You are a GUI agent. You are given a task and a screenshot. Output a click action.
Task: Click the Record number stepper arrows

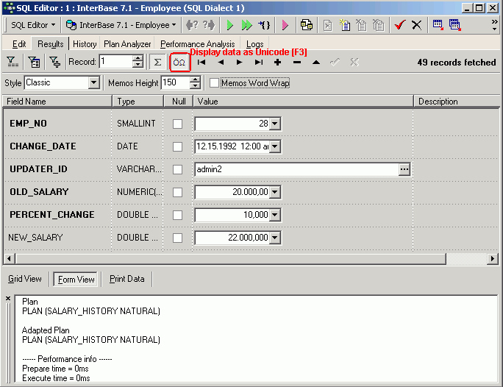tap(138, 62)
